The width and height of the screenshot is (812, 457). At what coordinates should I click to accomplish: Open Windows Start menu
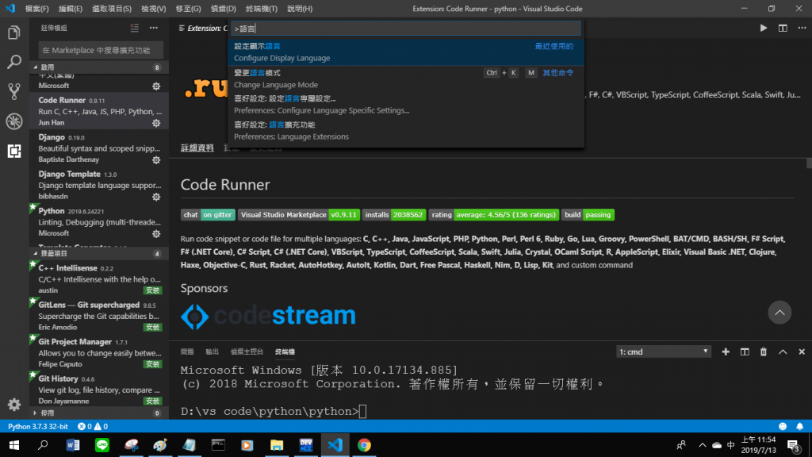tap(14, 445)
